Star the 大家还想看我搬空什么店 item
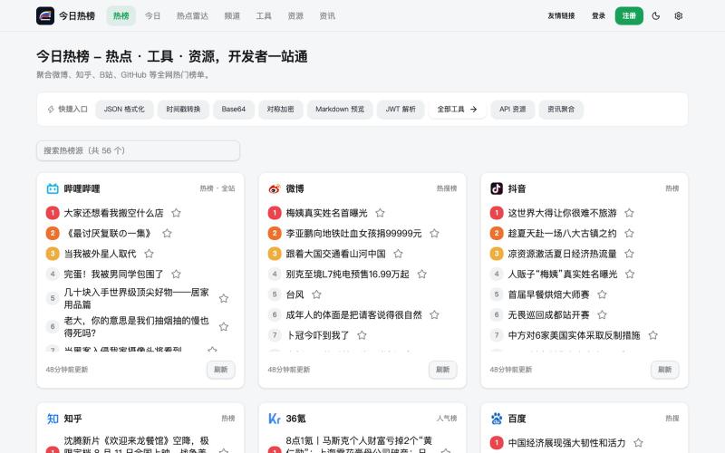 click(176, 213)
